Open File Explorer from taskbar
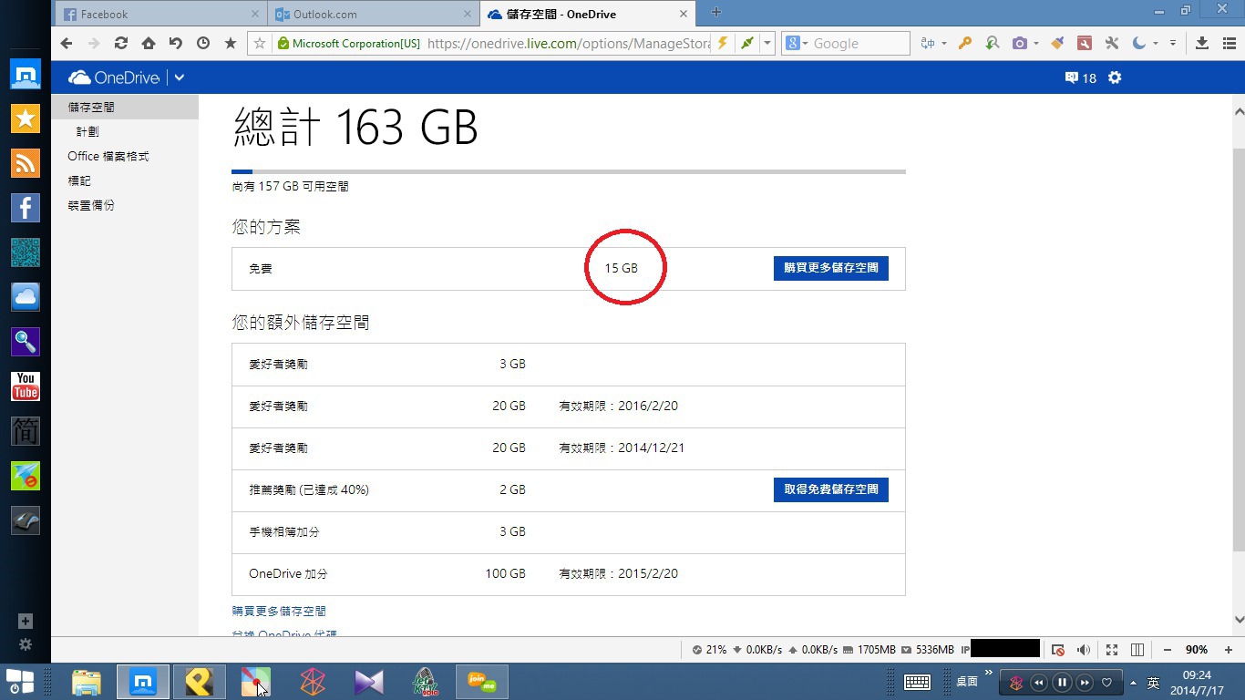Image resolution: width=1245 pixels, height=700 pixels. 87,682
